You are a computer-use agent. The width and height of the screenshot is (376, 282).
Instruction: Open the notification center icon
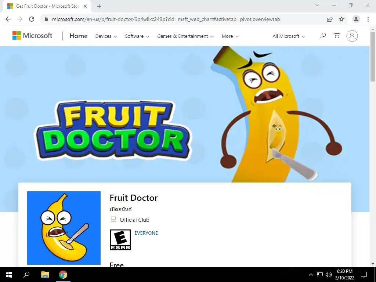tap(364, 275)
